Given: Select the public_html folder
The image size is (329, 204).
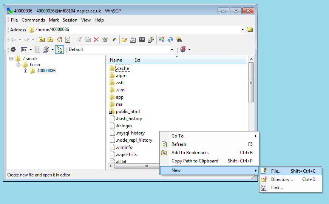Looking at the screenshot, I should coord(125,111).
